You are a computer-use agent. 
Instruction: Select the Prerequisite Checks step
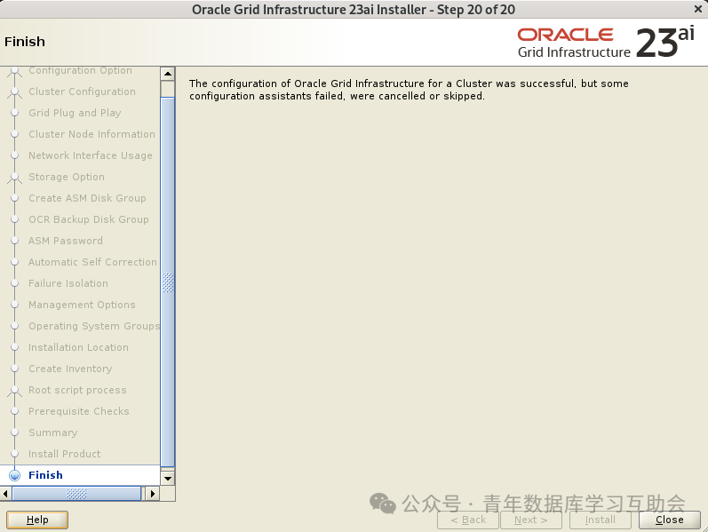(x=79, y=411)
